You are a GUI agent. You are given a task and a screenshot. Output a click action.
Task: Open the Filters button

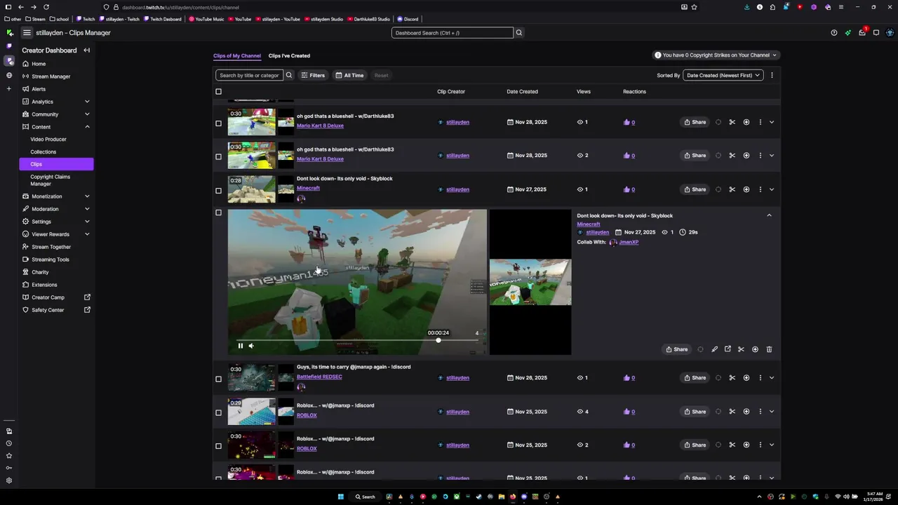313,75
